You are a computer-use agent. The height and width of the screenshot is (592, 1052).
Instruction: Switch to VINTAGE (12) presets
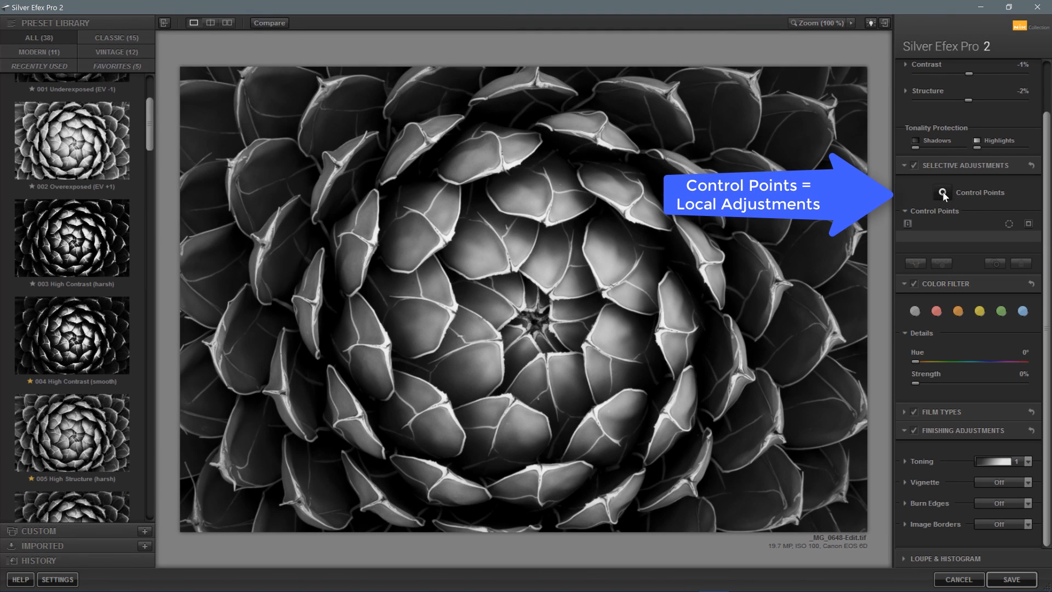coord(117,52)
